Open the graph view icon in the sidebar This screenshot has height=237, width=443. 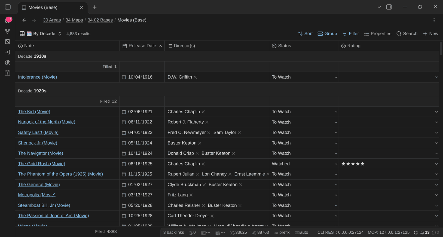point(8,31)
